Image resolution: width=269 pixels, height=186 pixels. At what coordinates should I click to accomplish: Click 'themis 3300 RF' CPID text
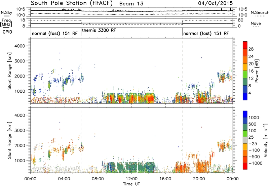coord(99,30)
